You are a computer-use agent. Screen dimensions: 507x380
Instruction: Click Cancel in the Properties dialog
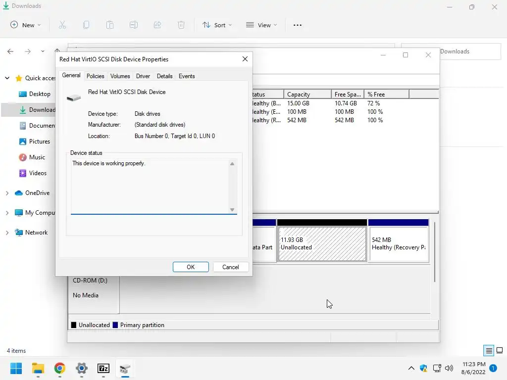coord(231,267)
